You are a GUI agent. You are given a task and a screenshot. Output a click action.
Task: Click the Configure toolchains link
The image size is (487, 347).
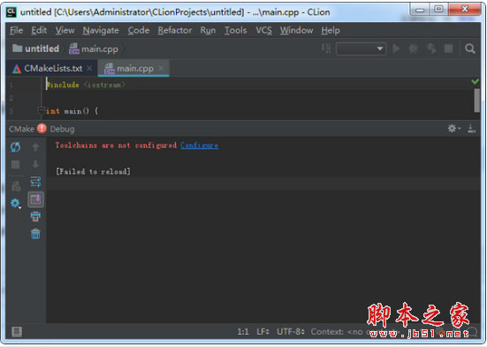pyautogui.click(x=199, y=146)
